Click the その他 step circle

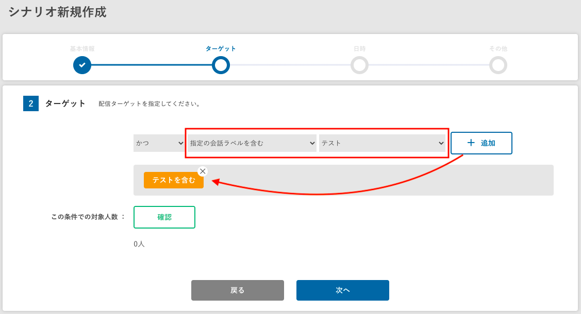point(498,65)
